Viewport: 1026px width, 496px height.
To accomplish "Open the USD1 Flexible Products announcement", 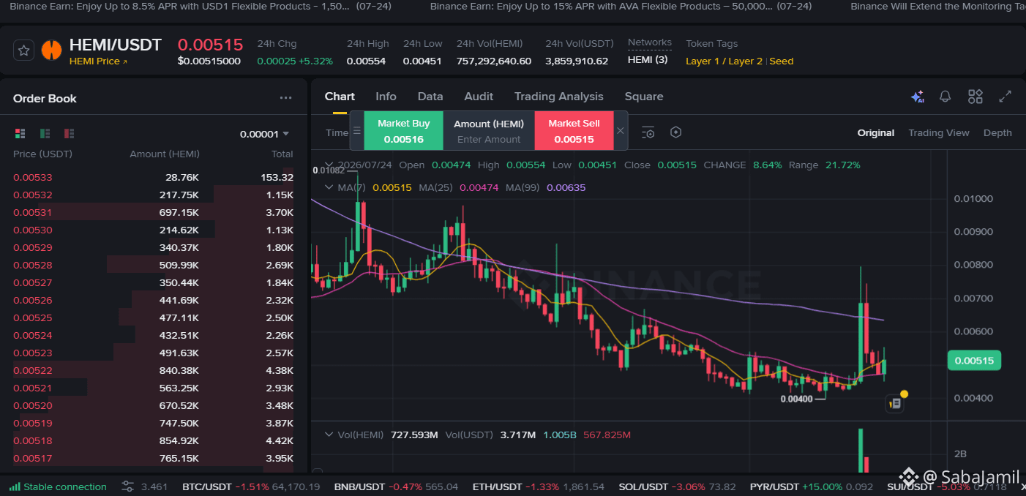I will pyautogui.click(x=201, y=6).
